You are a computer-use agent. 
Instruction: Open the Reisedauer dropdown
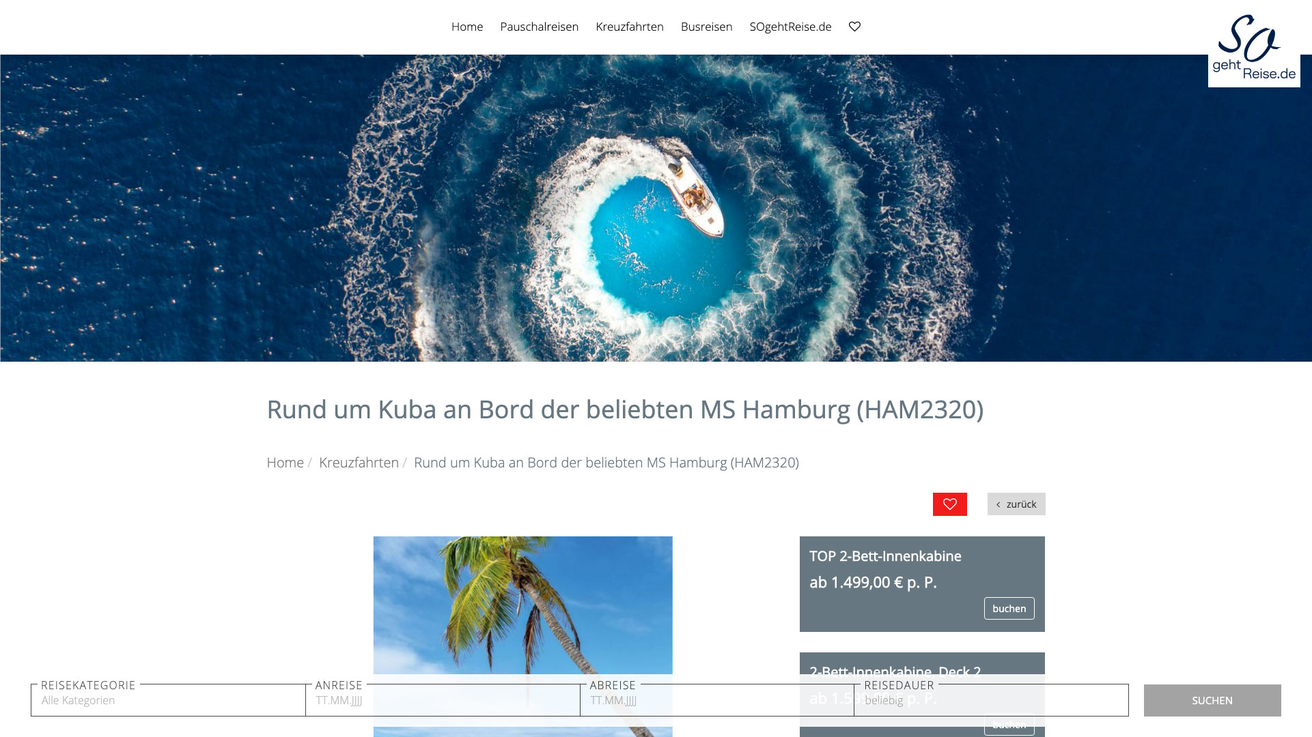[991, 700]
